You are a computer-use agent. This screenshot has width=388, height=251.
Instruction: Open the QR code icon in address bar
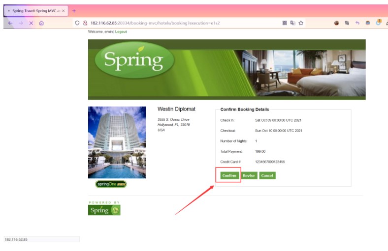(285, 23)
